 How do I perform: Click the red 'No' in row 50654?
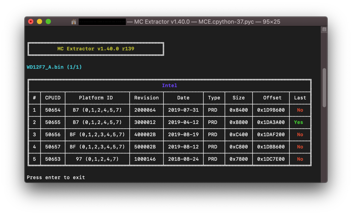[300, 110]
